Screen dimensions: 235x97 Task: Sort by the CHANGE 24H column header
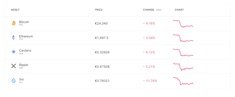pyautogui.click(x=152, y=10)
